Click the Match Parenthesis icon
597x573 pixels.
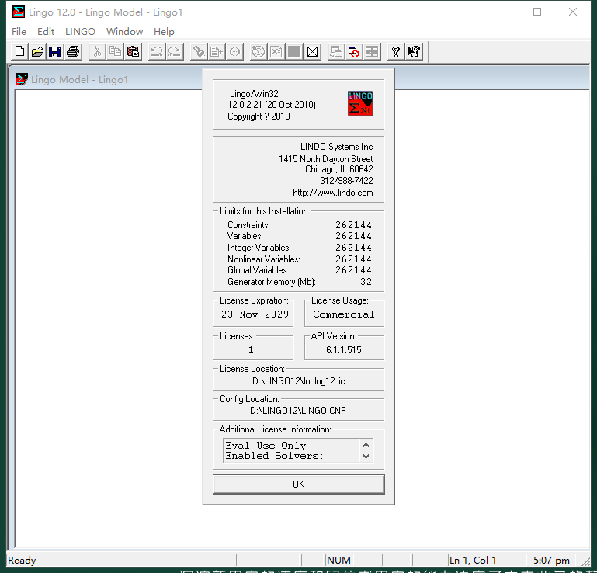[234, 51]
